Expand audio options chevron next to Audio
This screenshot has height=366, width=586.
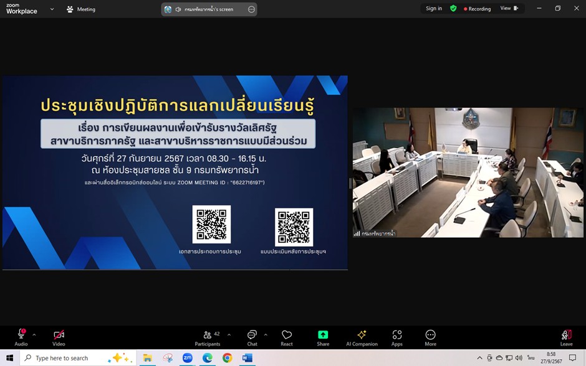[34, 334]
